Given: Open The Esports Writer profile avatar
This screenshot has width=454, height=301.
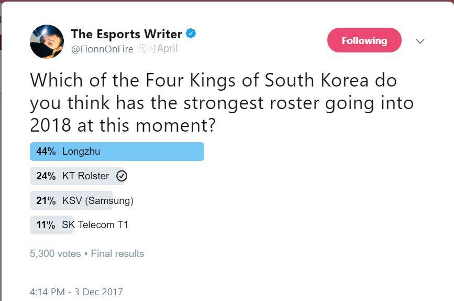Looking at the screenshot, I should (x=47, y=41).
